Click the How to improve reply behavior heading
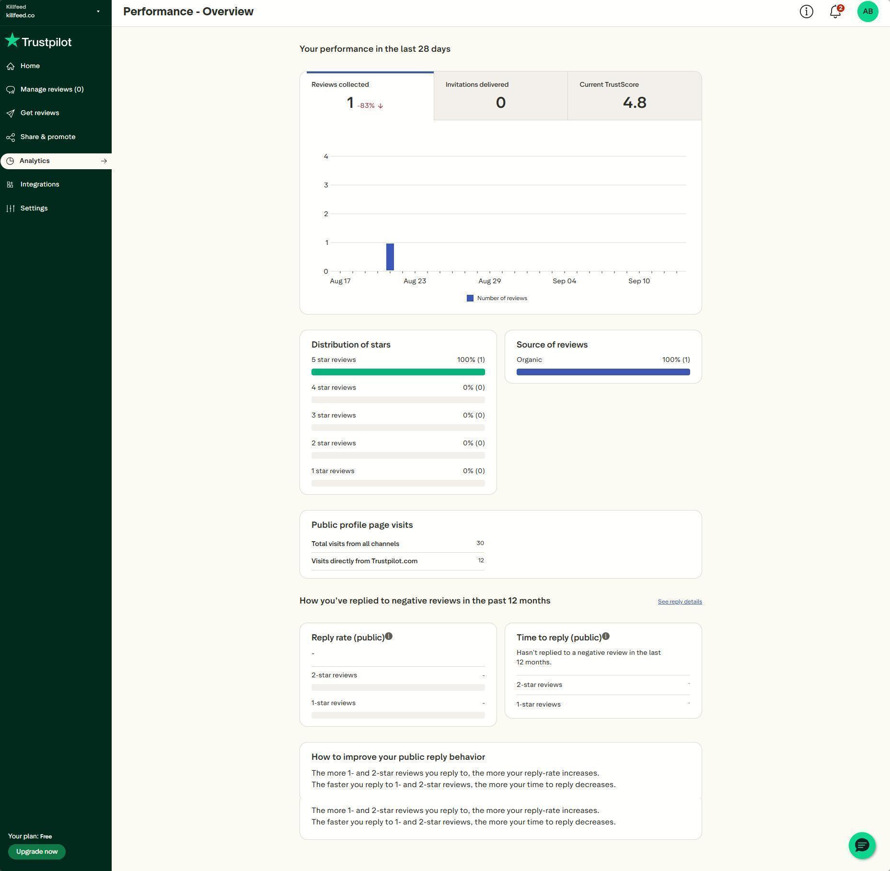This screenshot has width=890, height=871. pyautogui.click(x=398, y=757)
